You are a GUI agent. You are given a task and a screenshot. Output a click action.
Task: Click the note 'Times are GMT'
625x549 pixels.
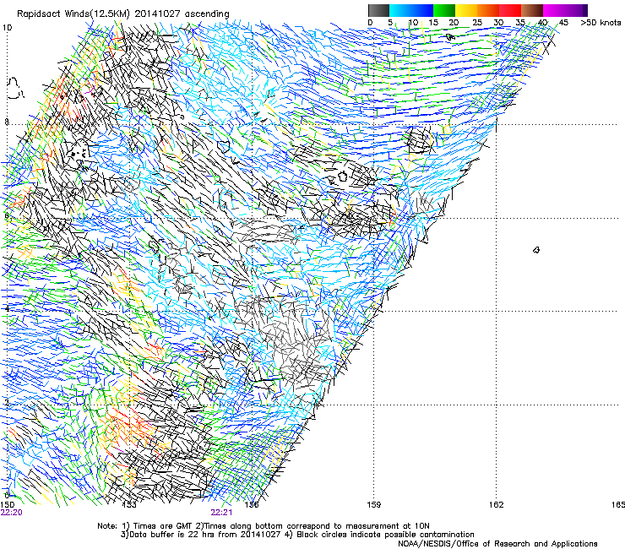tap(163, 526)
